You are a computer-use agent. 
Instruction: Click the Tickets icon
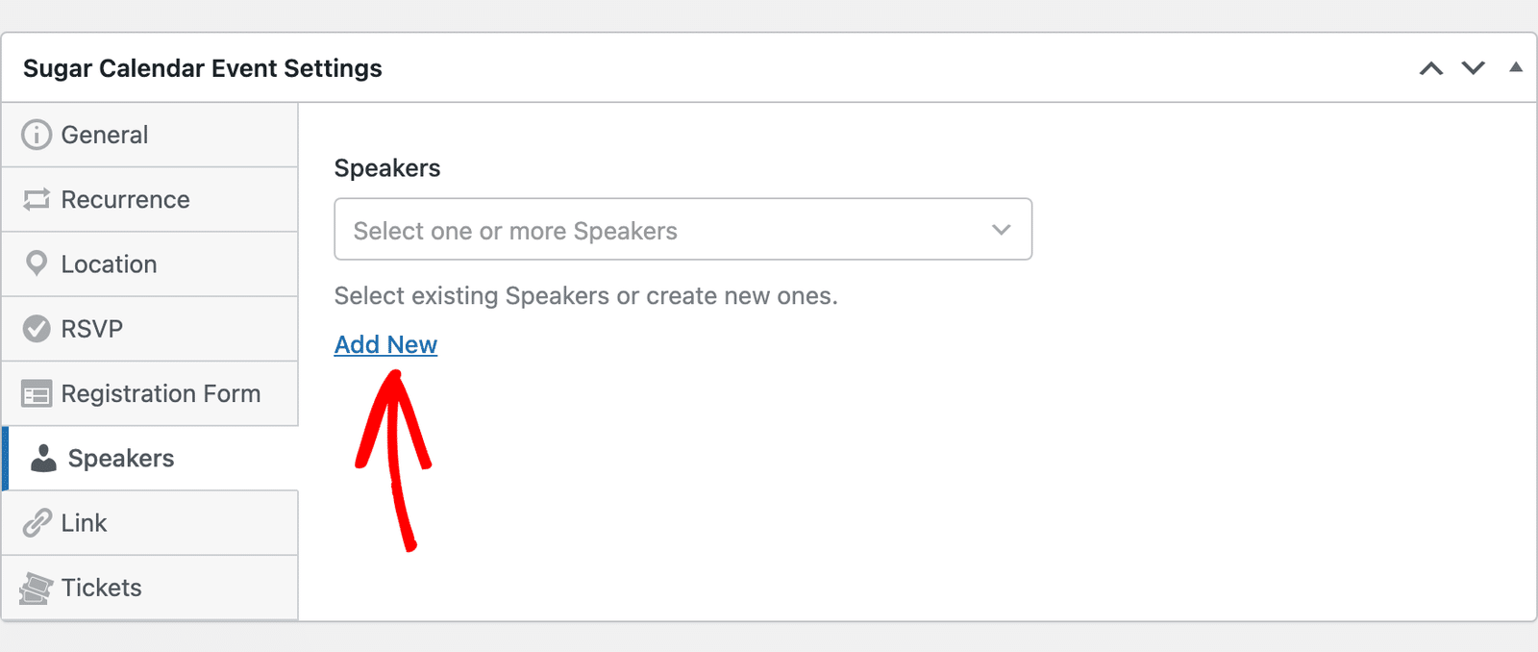(x=37, y=588)
